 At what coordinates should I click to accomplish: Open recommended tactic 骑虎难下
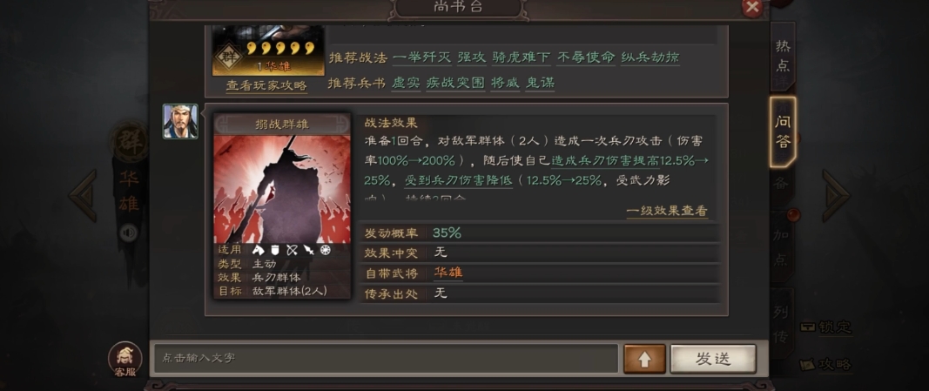pos(521,57)
